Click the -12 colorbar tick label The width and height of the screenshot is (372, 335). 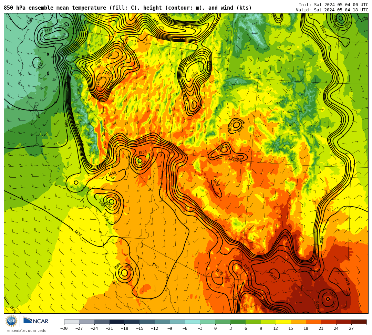[155, 328]
